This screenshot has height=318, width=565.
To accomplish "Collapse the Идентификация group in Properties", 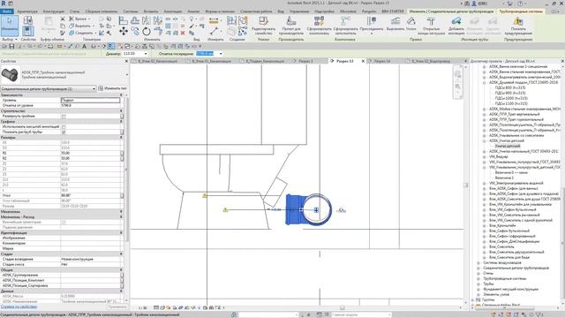I will click(121, 233).
